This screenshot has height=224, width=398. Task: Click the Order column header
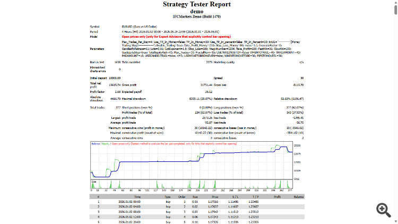pyautogui.click(x=181, y=197)
